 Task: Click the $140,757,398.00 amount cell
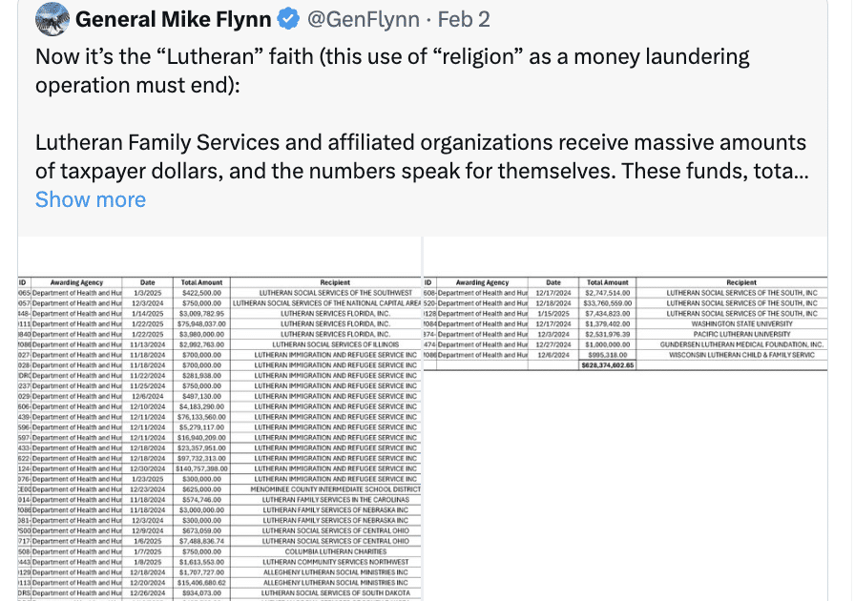(x=201, y=469)
